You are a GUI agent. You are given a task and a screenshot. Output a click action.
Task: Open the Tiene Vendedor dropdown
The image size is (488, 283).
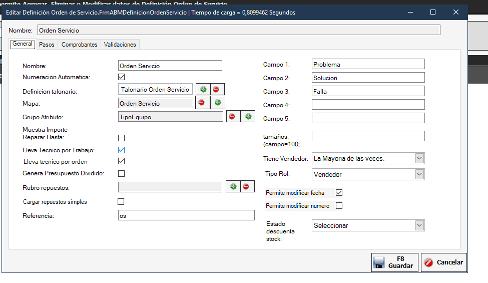point(419,158)
